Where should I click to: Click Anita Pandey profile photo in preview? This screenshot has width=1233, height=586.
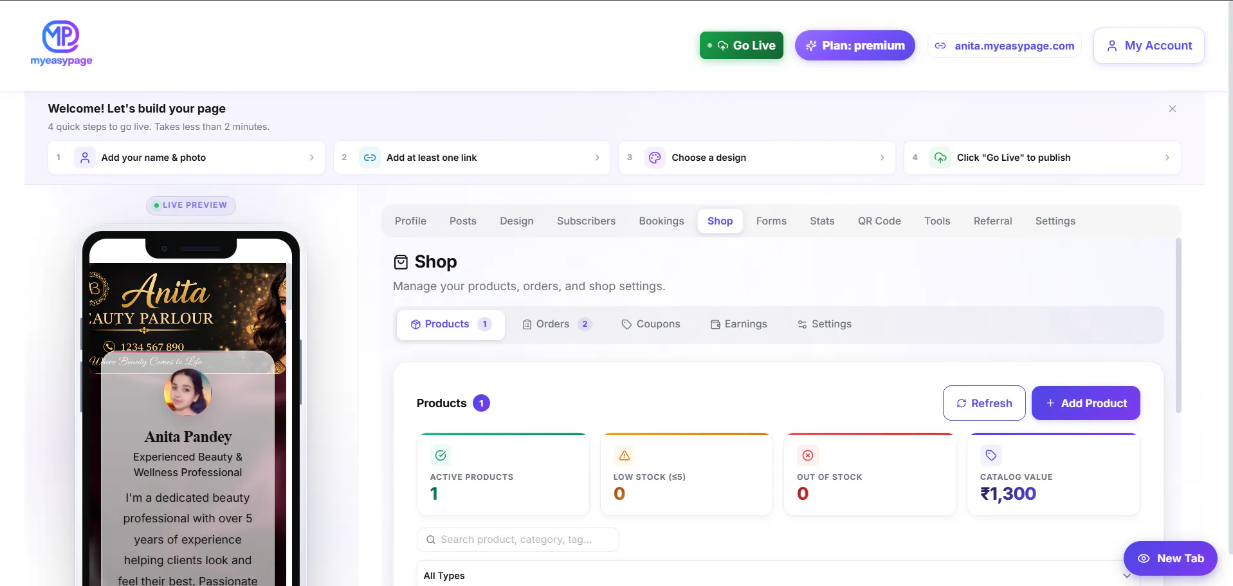pyautogui.click(x=188, y=392)
